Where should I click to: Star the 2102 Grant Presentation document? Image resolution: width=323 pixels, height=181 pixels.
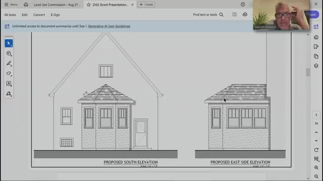point(89,5)
